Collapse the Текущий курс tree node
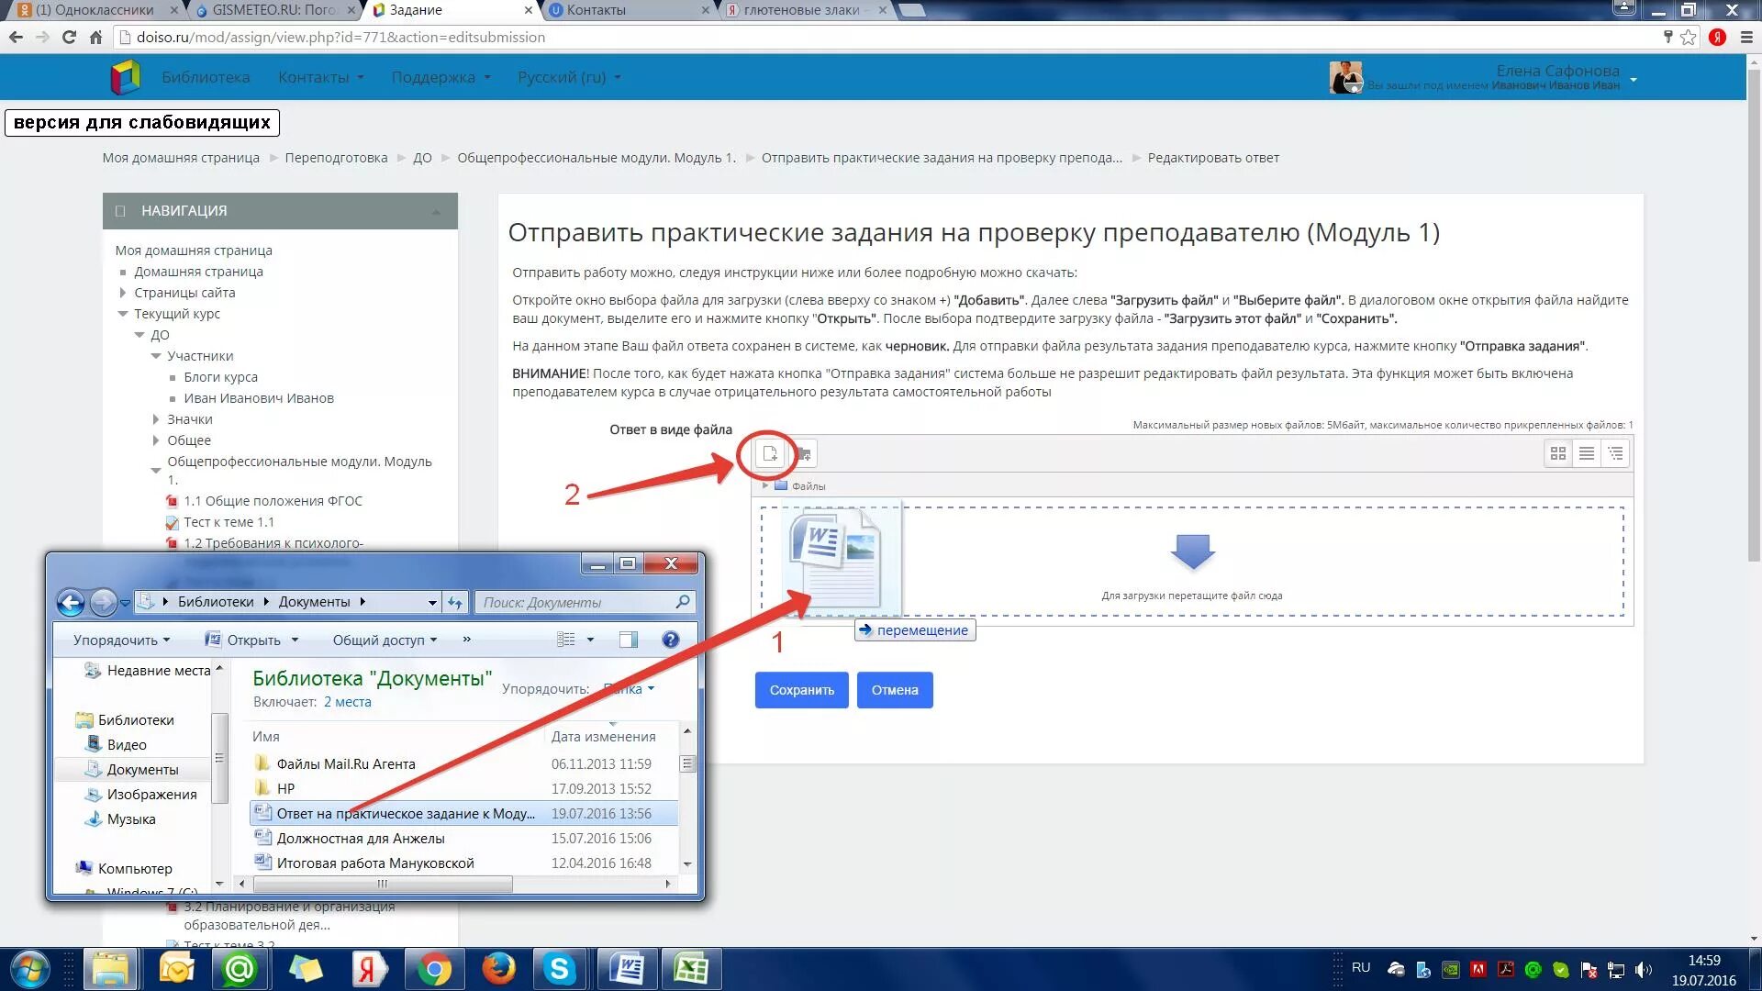The height and width of the screenshot is (991, 1762). [x=123, y=314]
